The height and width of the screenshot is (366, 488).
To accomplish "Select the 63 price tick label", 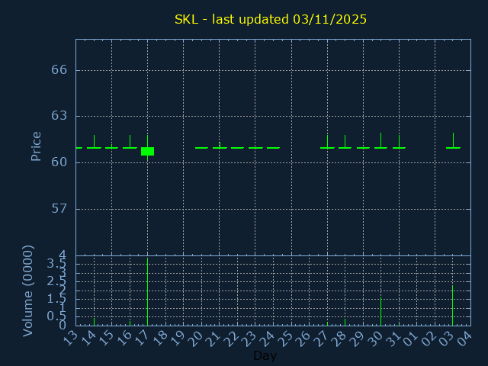I will 59,116.
